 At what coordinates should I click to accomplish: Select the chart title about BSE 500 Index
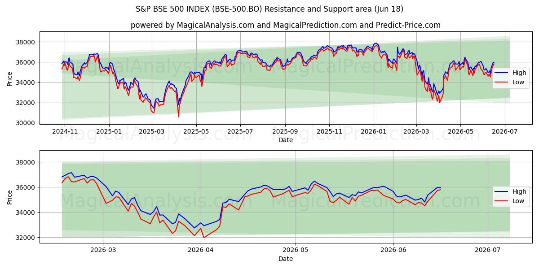coord(269,9)
